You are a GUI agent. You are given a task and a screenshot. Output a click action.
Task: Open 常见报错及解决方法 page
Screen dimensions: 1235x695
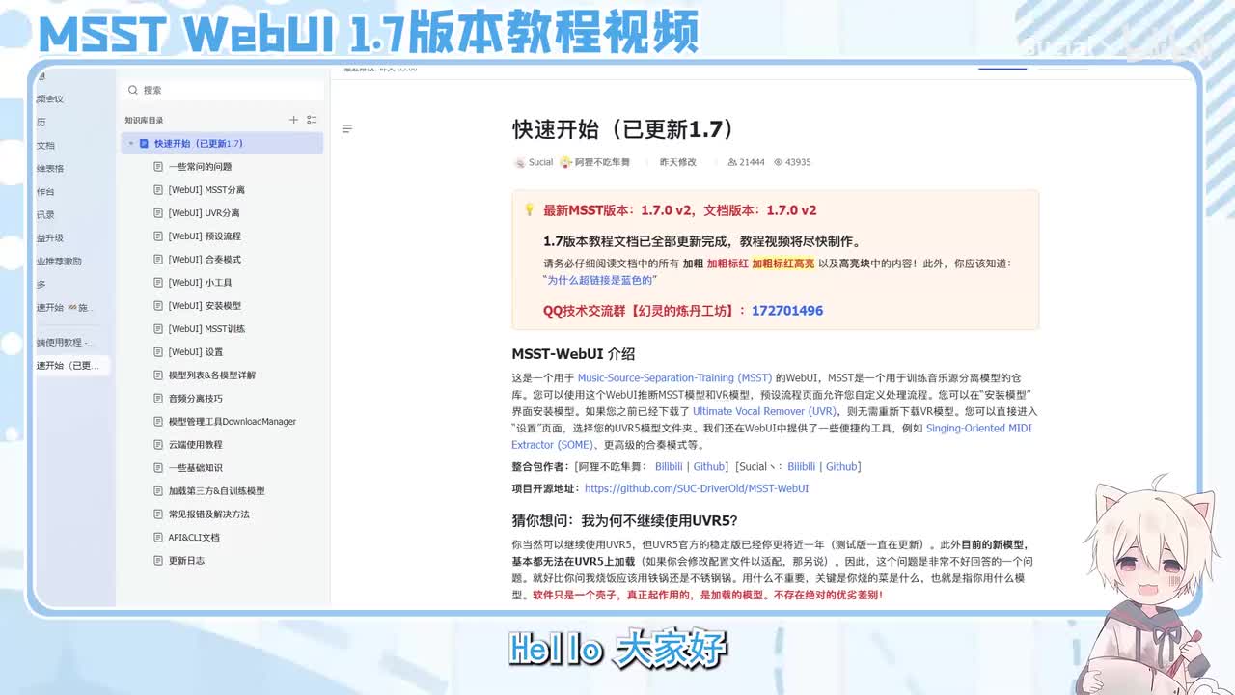208,514
